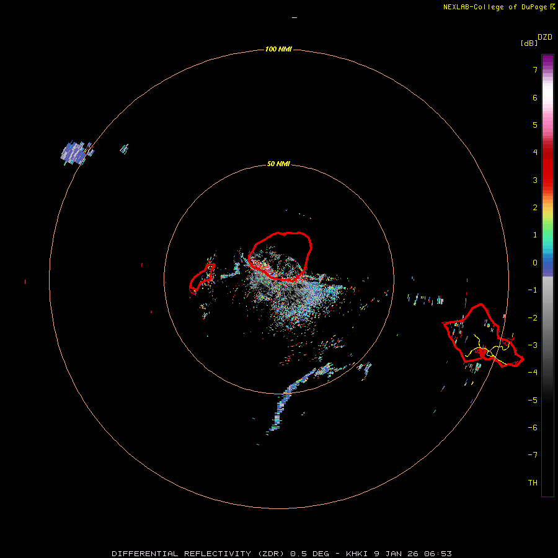The width and height of the screenshot is (558, 558).
Task: Select the -7 dB scale label
Action: (x=533, y=455)
